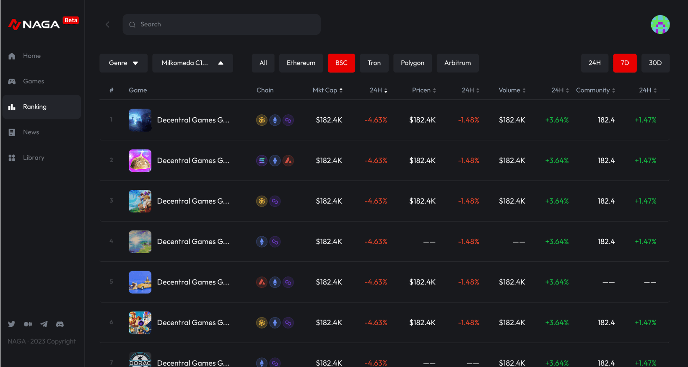Select the All chains filter
The image size is (688, 367).
point(263,63)
